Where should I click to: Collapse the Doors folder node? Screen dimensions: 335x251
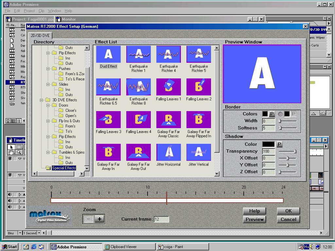48,105
